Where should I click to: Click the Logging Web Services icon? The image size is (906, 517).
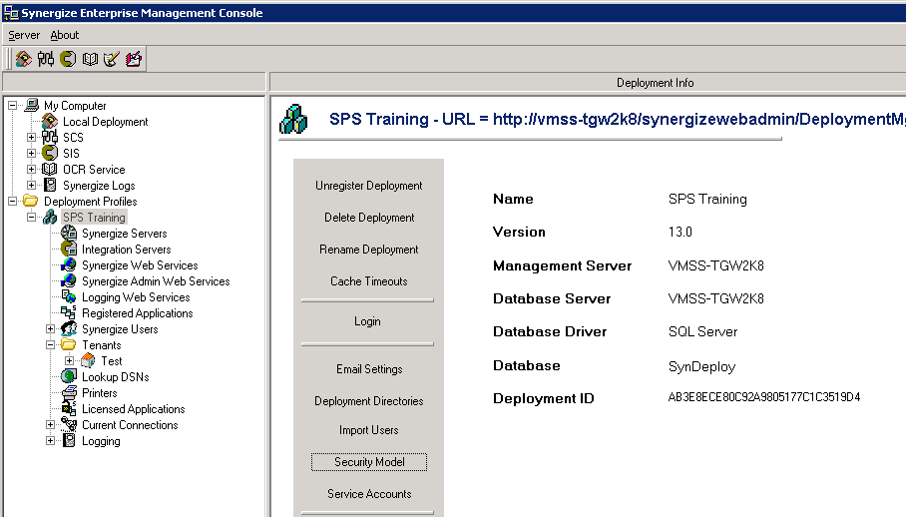[69, 296]
